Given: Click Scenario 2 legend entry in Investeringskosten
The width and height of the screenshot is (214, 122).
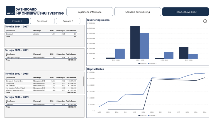Looking at the screenshot, I should 152,63.
